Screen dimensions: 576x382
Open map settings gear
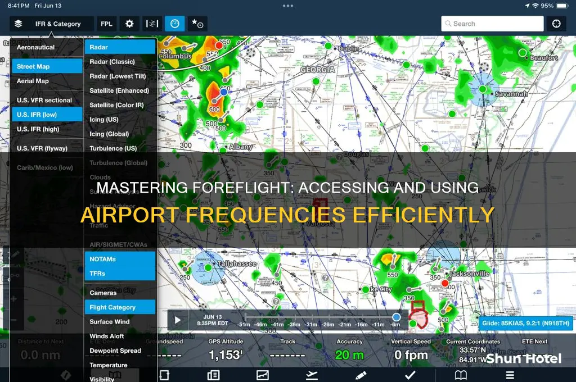coord(129,24)
